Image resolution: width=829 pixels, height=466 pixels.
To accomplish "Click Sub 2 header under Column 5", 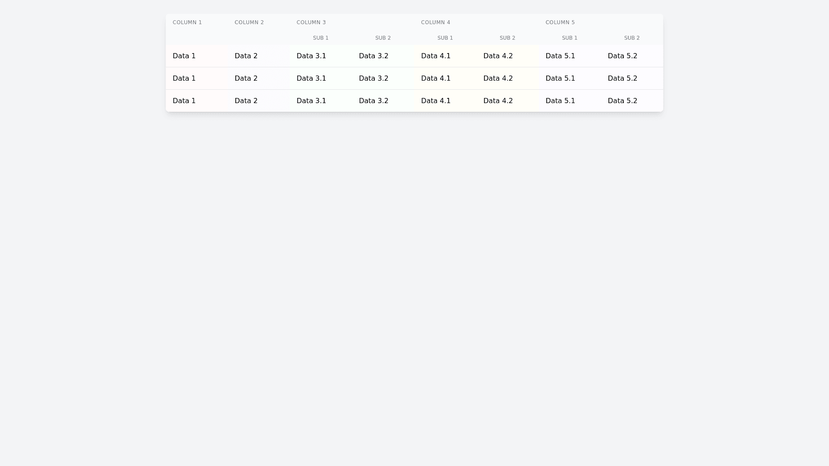I will (632, 38).
